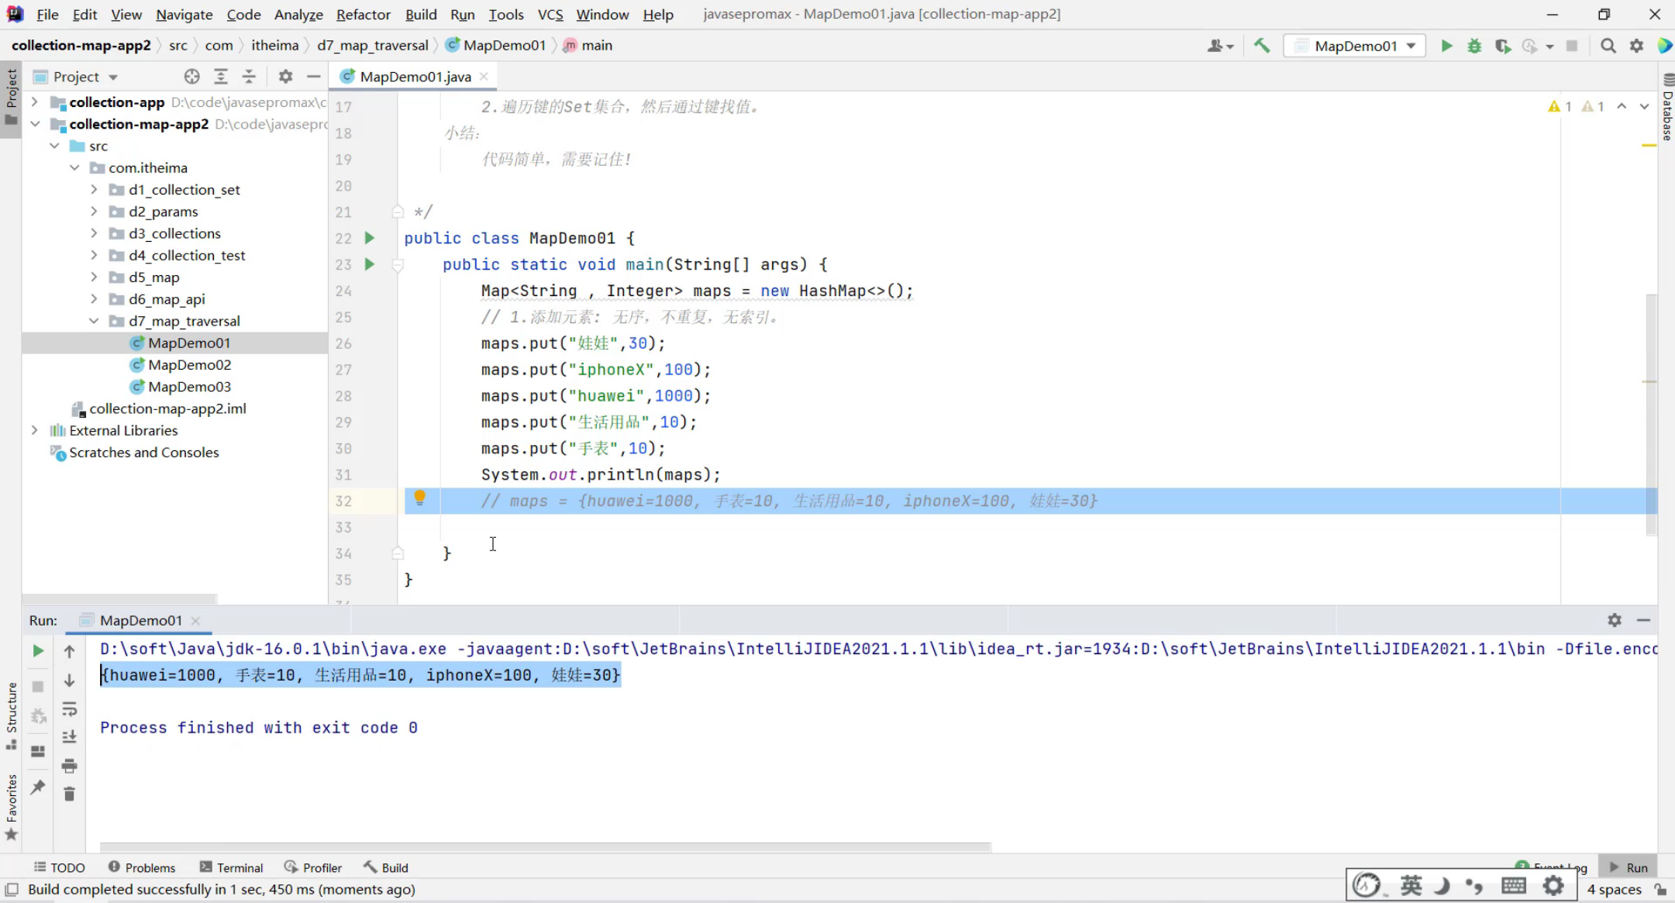
Task: Click Select Opened File target icon
Action: pyautogui.click(x=191, y=76)
